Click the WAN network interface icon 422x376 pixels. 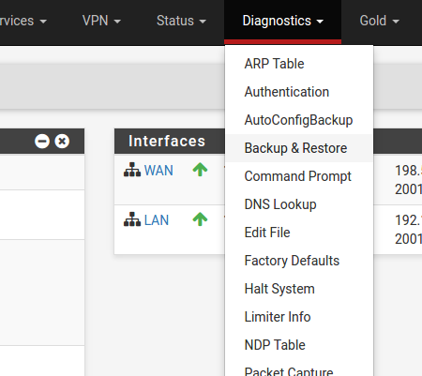[x=132, y=170]
